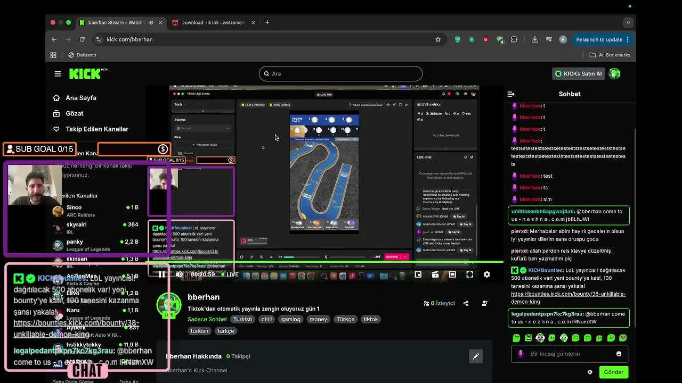Edit the bberhan Hakkında section
682x383 pixels.
point(476,356)
